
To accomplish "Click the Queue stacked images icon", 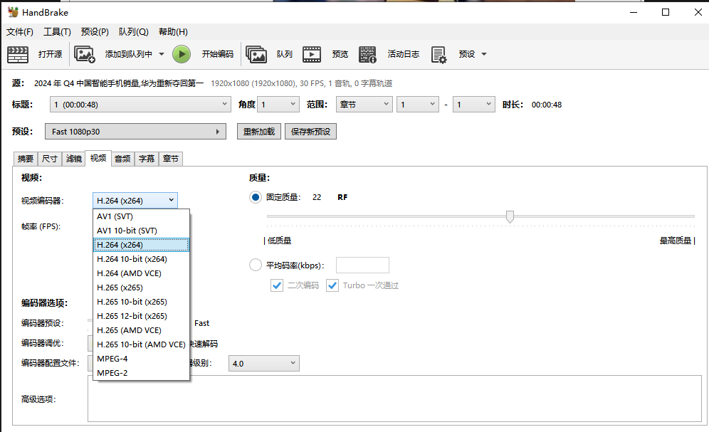I will pos(256,54).
